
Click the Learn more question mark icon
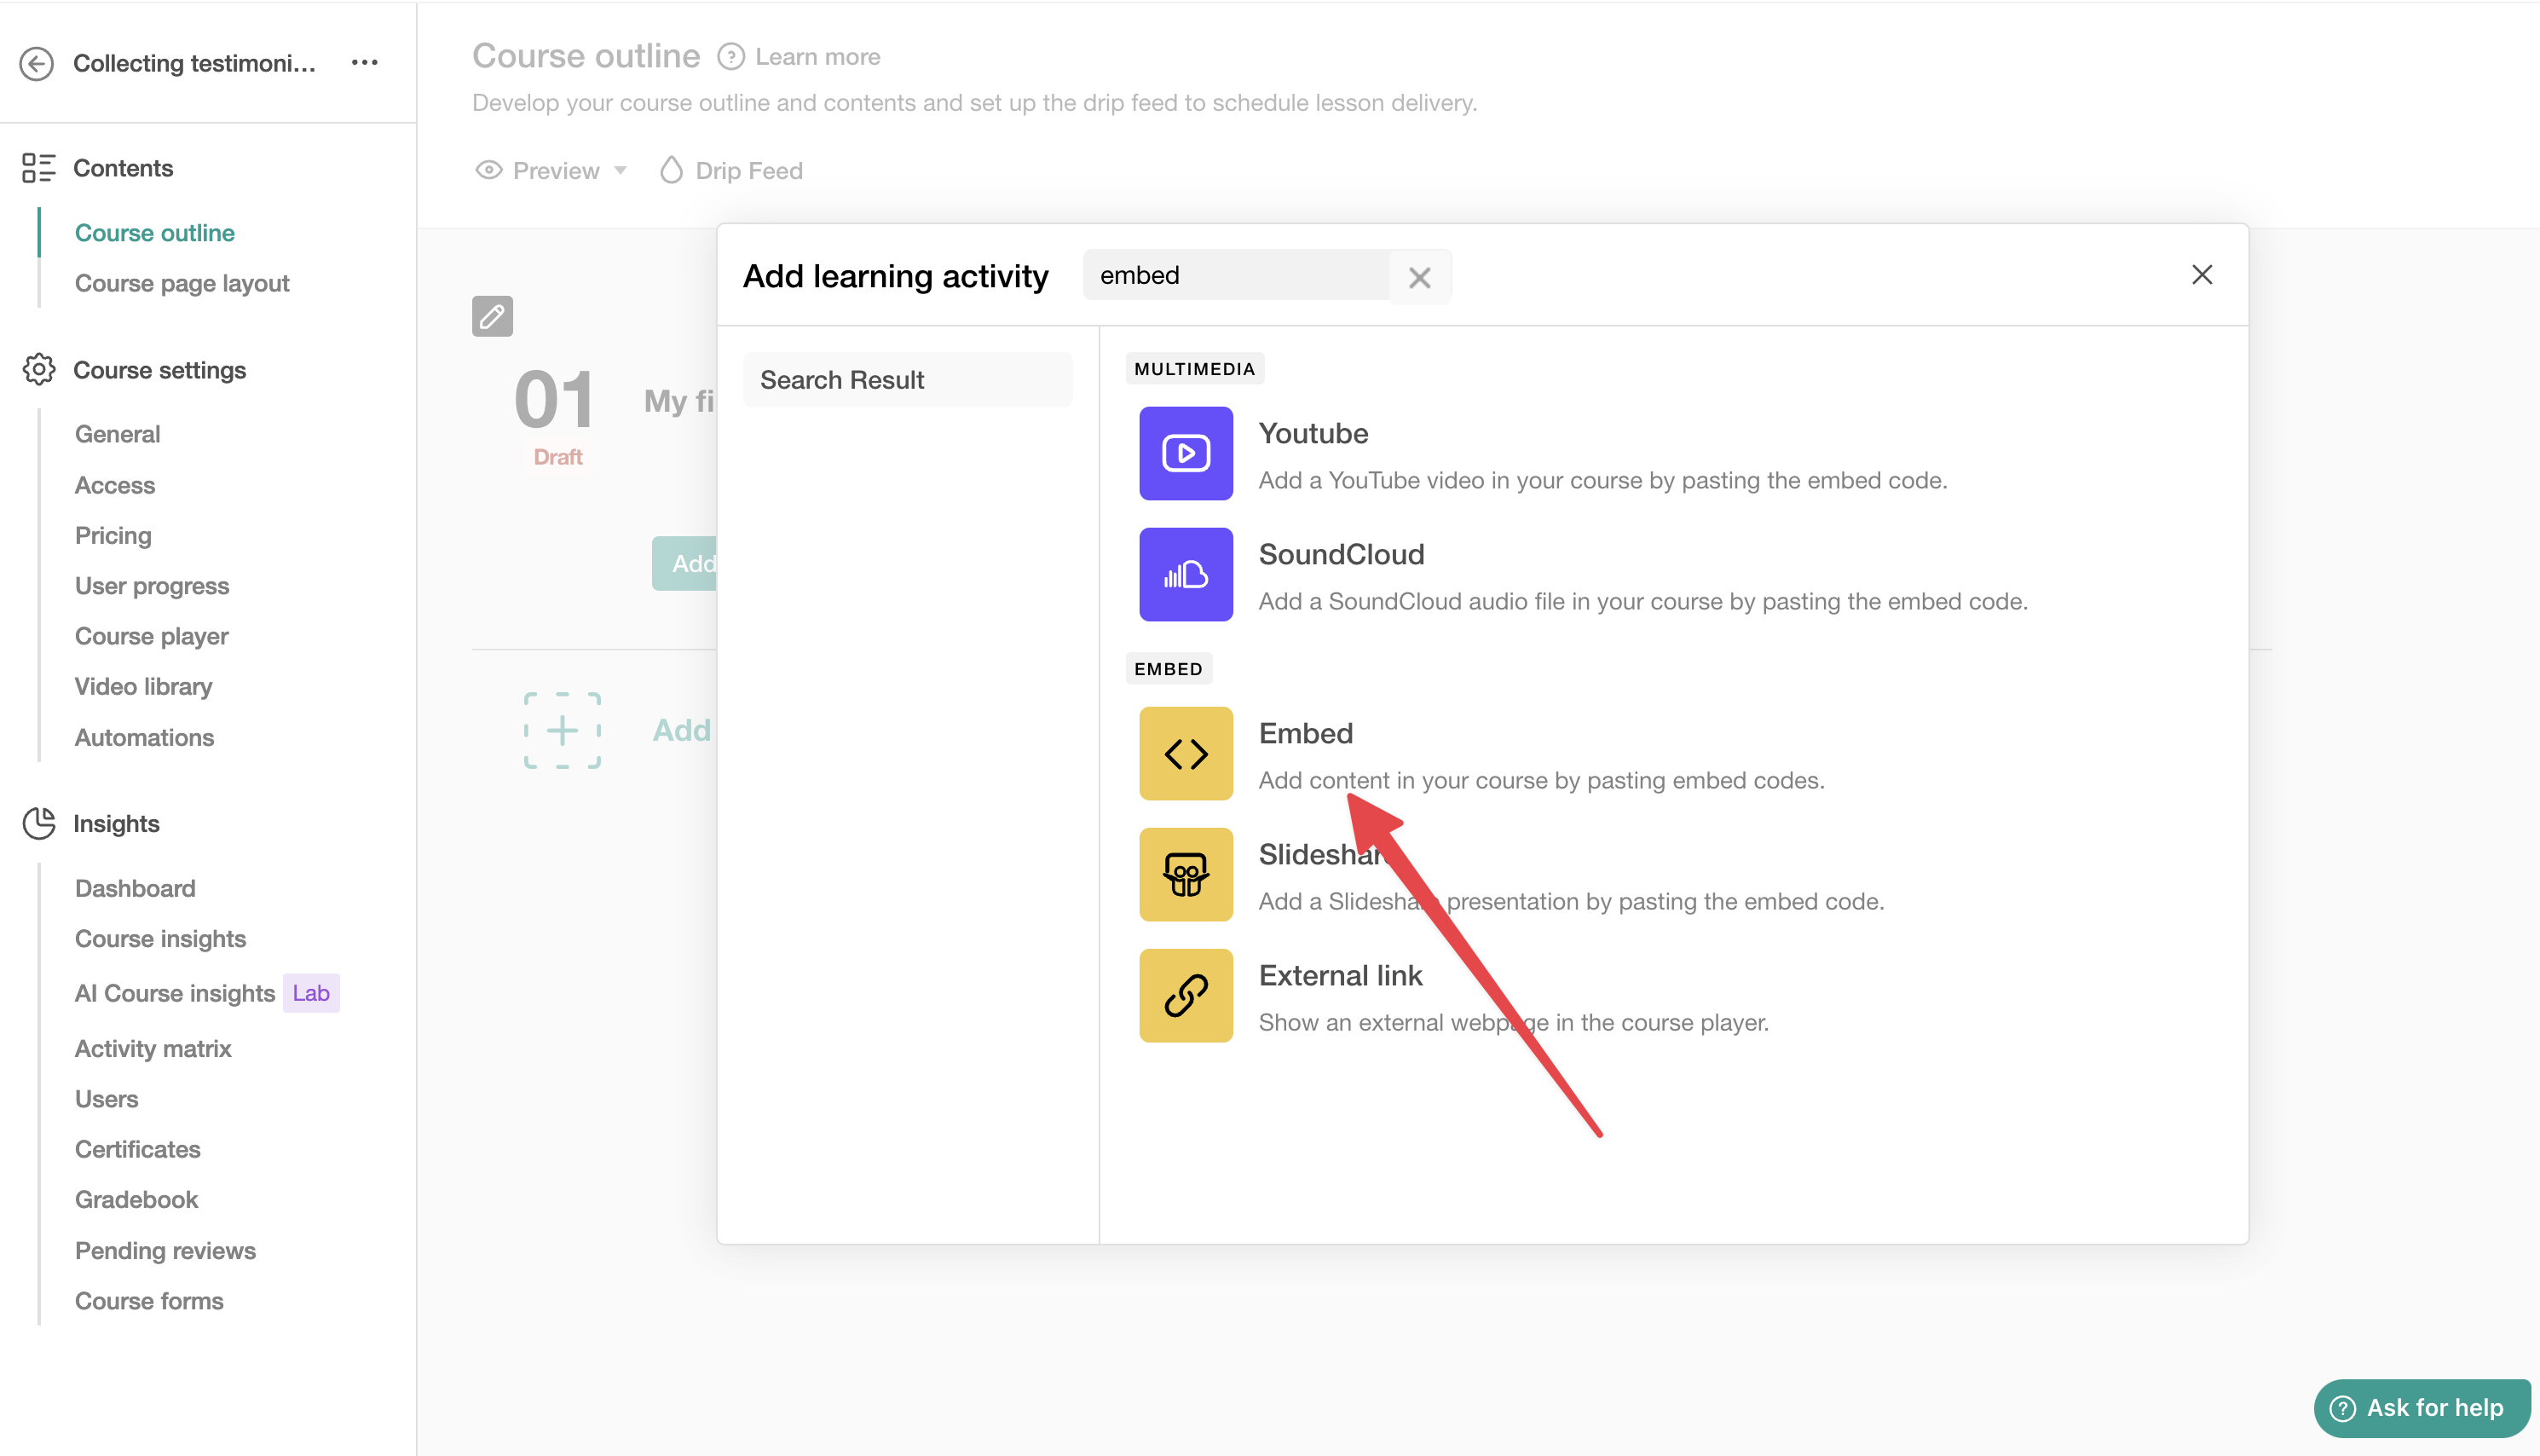pos(730,57)
